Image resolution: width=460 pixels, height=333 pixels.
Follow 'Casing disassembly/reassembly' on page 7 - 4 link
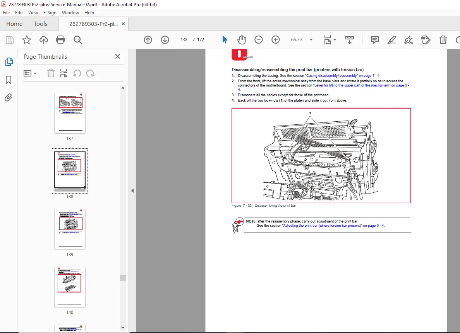click(343, 75)
